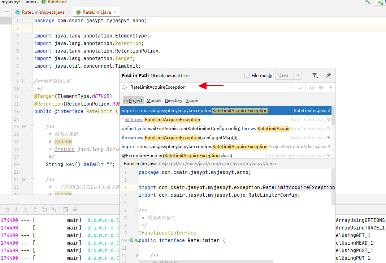Viewport: 386px width, 263px height.
Task: Enable the File mask checkbox
Action: (x=247, y=75)
